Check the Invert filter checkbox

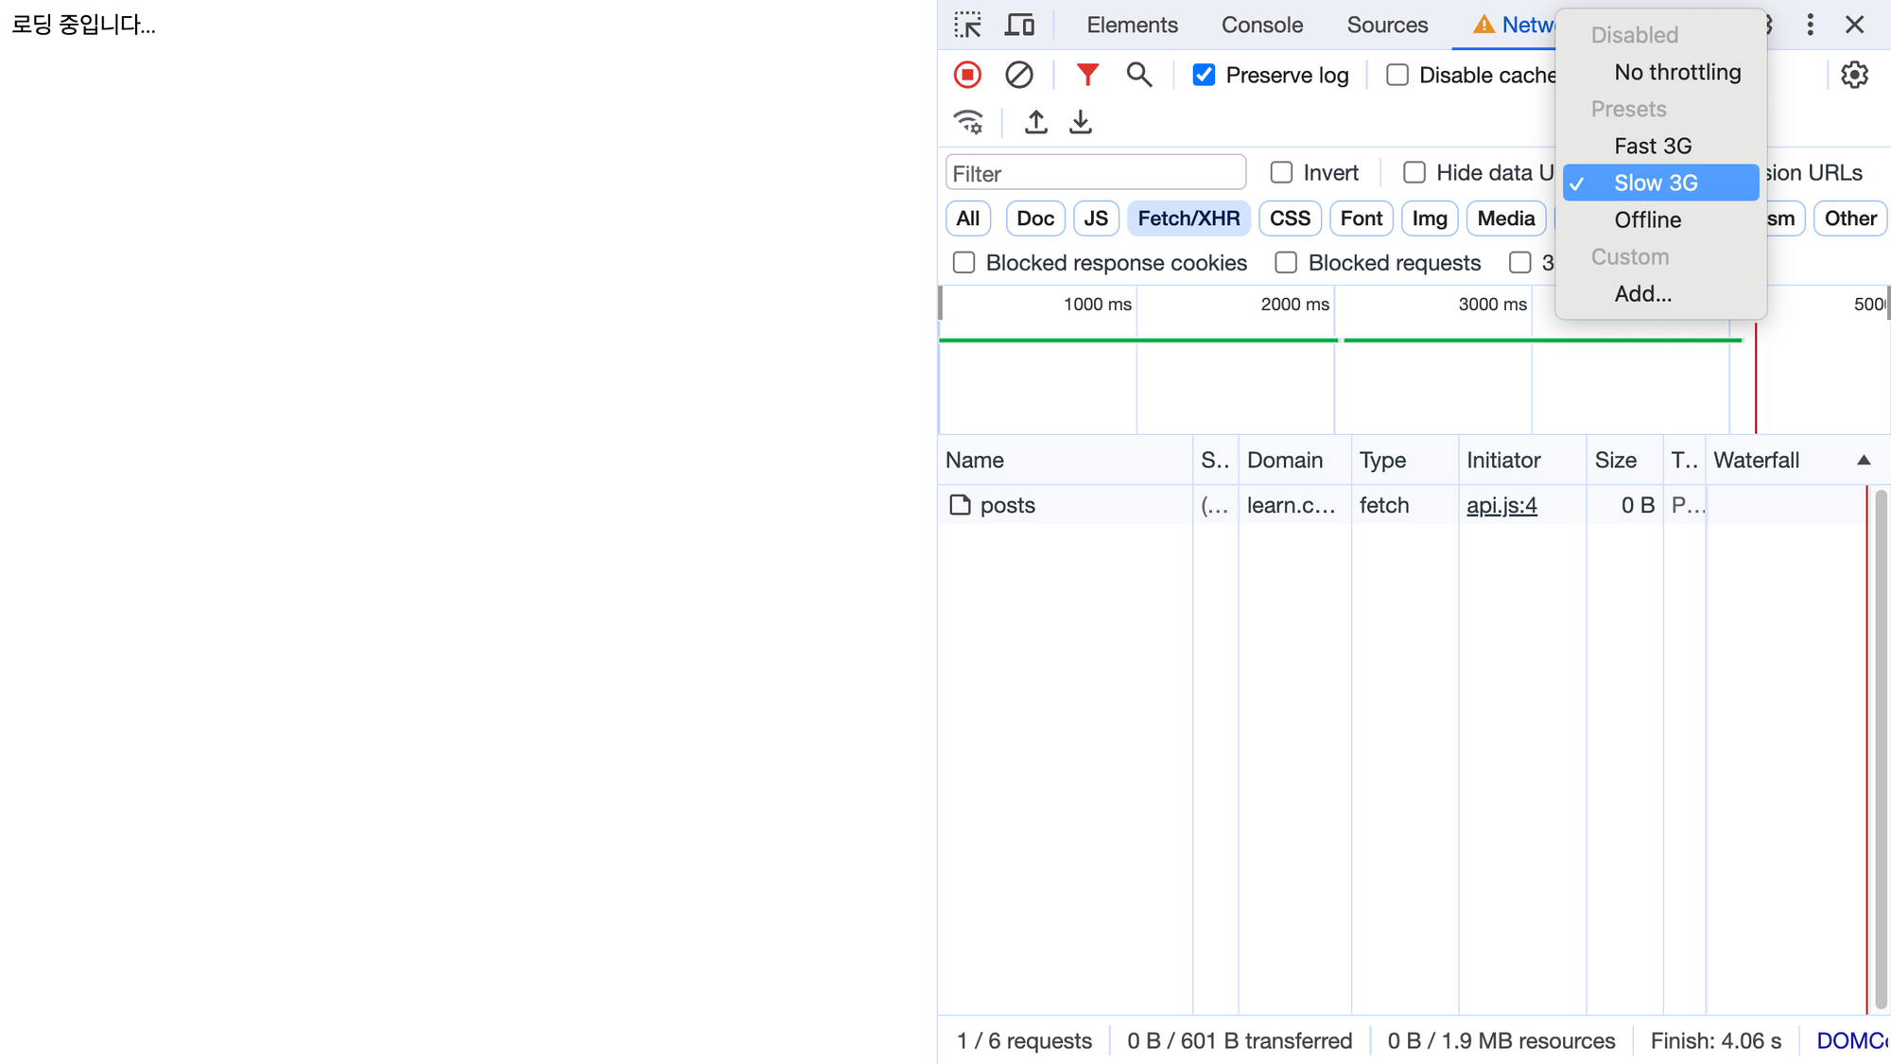point(1281,172)
